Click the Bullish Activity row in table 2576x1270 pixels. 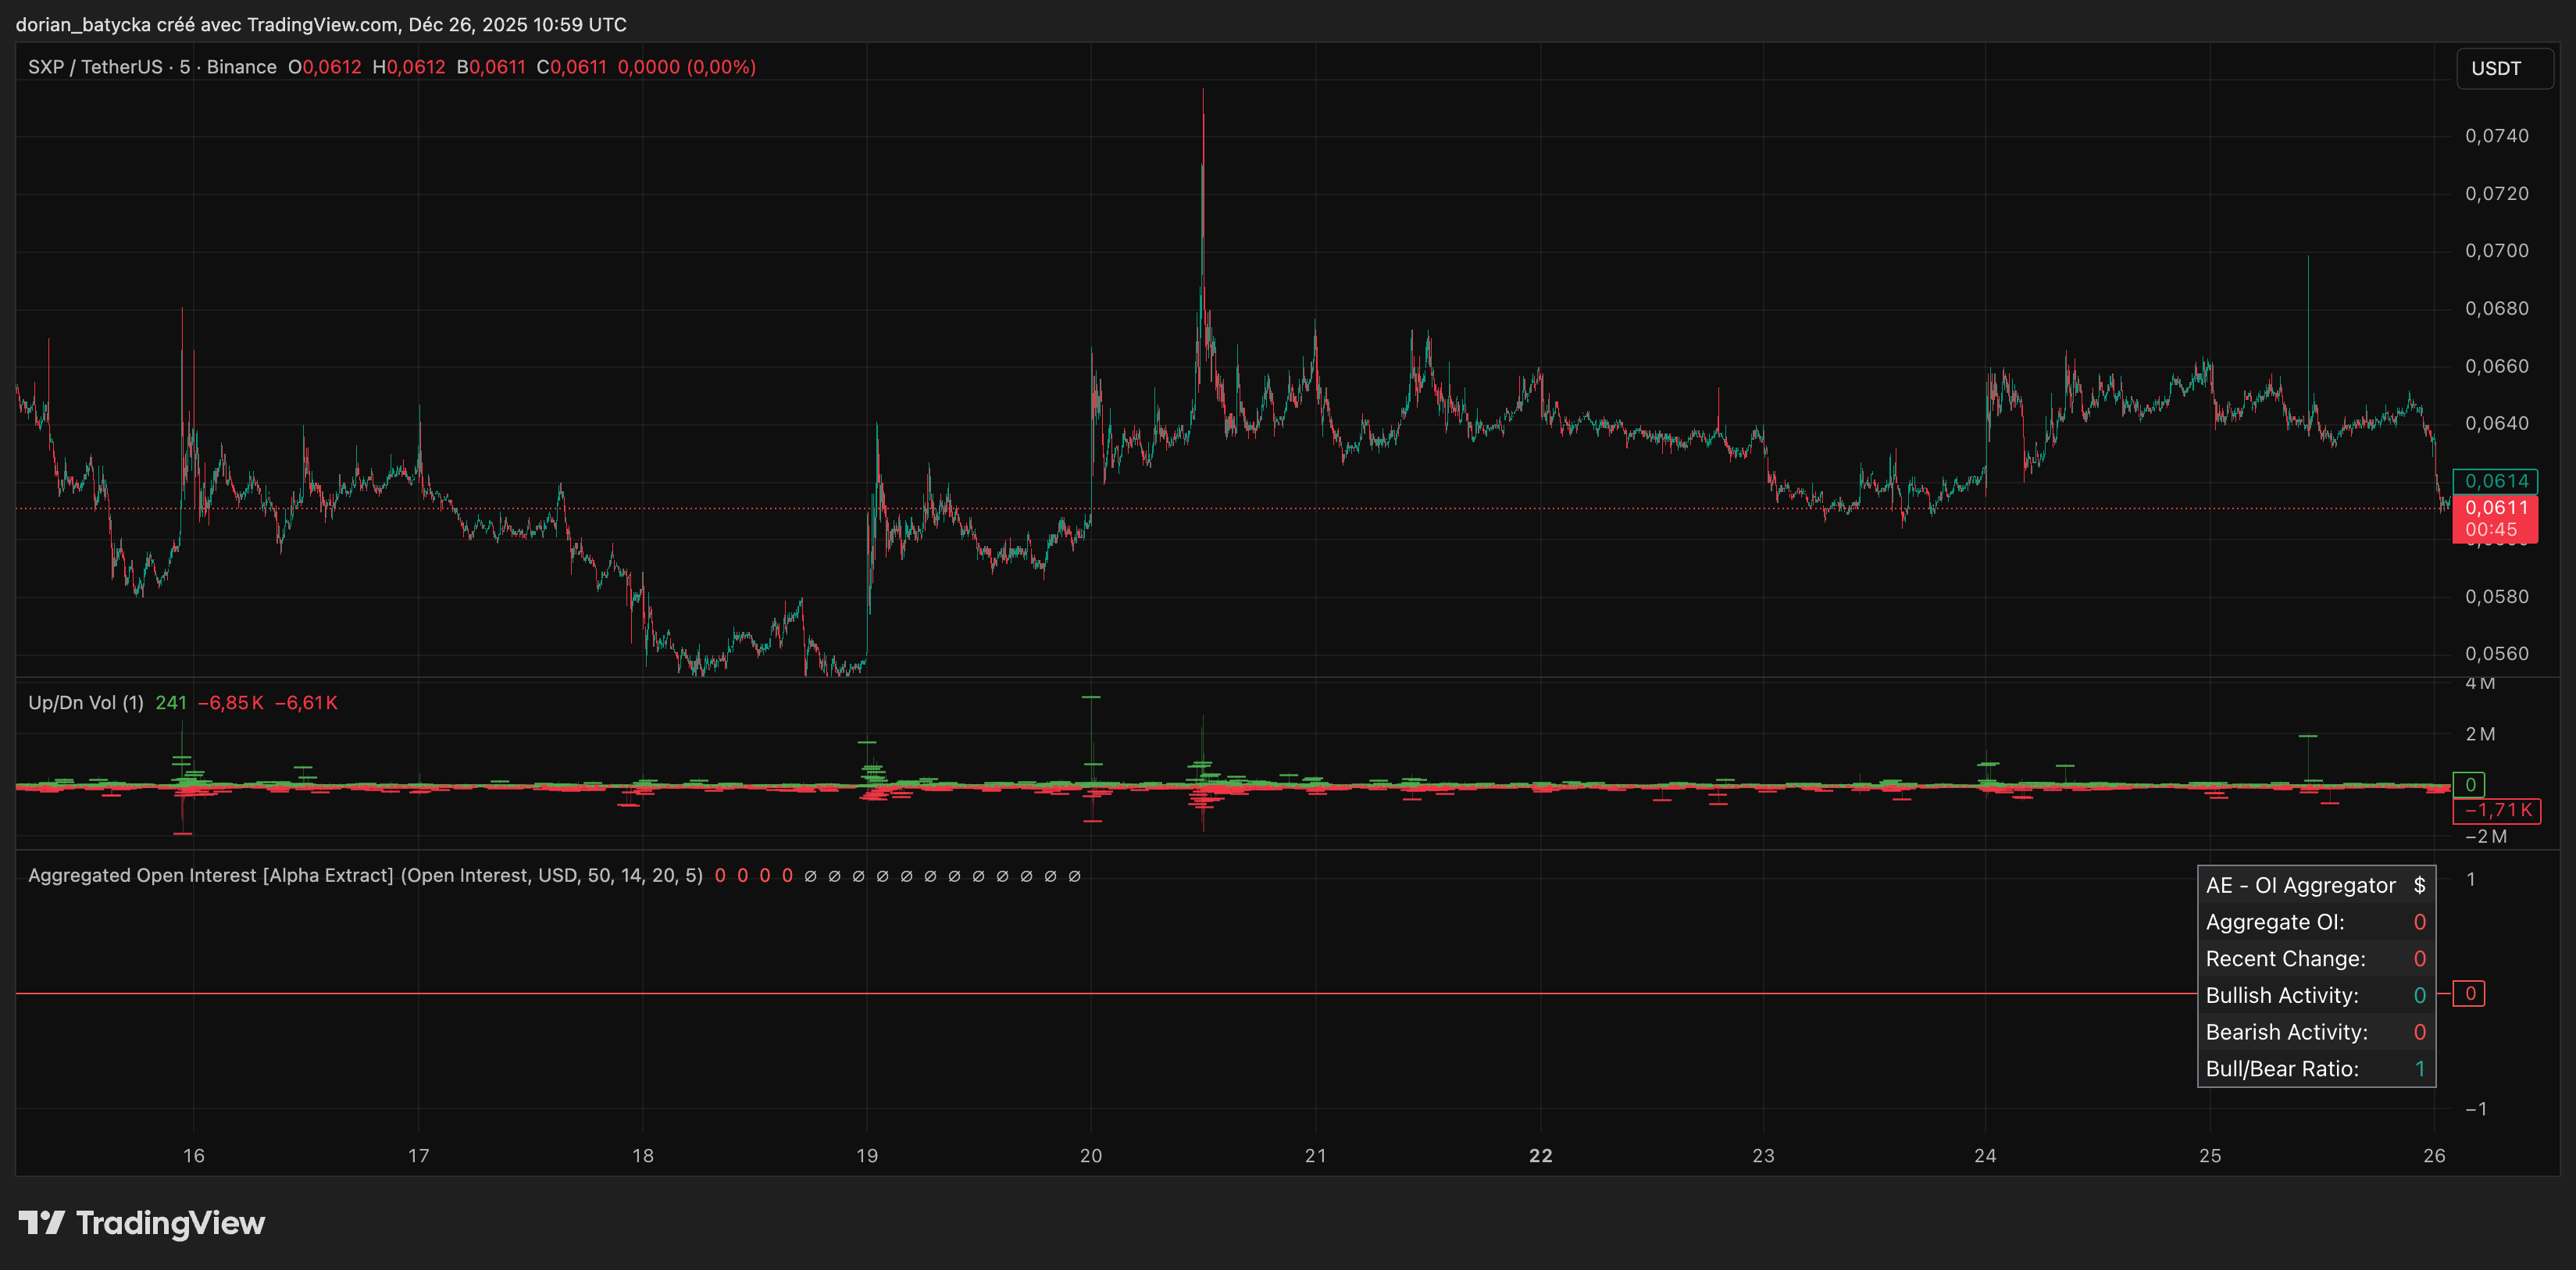click(2282, 995)
